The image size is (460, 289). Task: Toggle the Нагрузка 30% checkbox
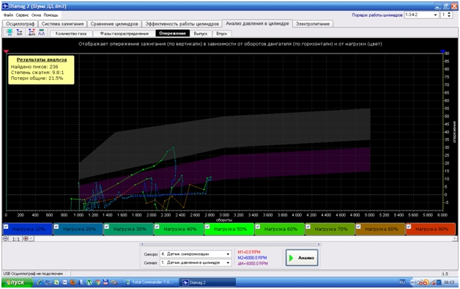click(x=107, y=227)
